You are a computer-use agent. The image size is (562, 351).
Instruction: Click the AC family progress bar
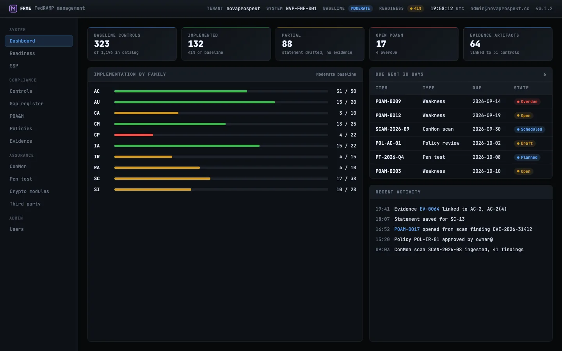point(221,91)
